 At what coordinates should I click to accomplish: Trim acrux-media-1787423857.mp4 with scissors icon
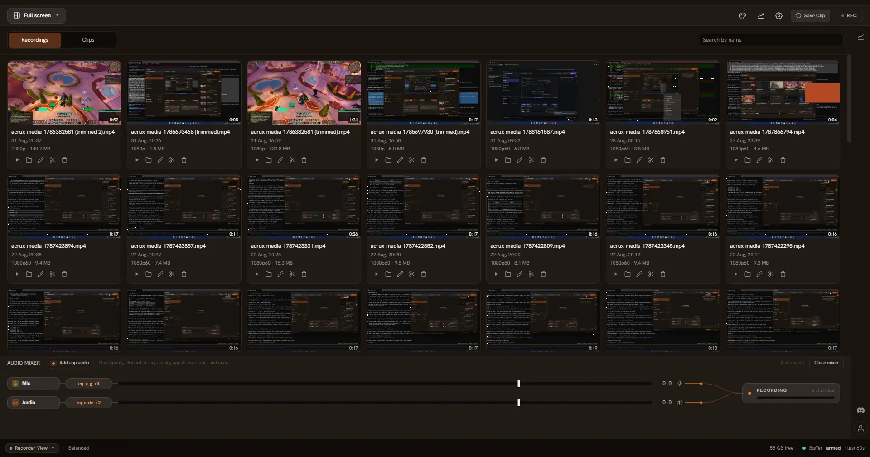click(x=172, y=274)
